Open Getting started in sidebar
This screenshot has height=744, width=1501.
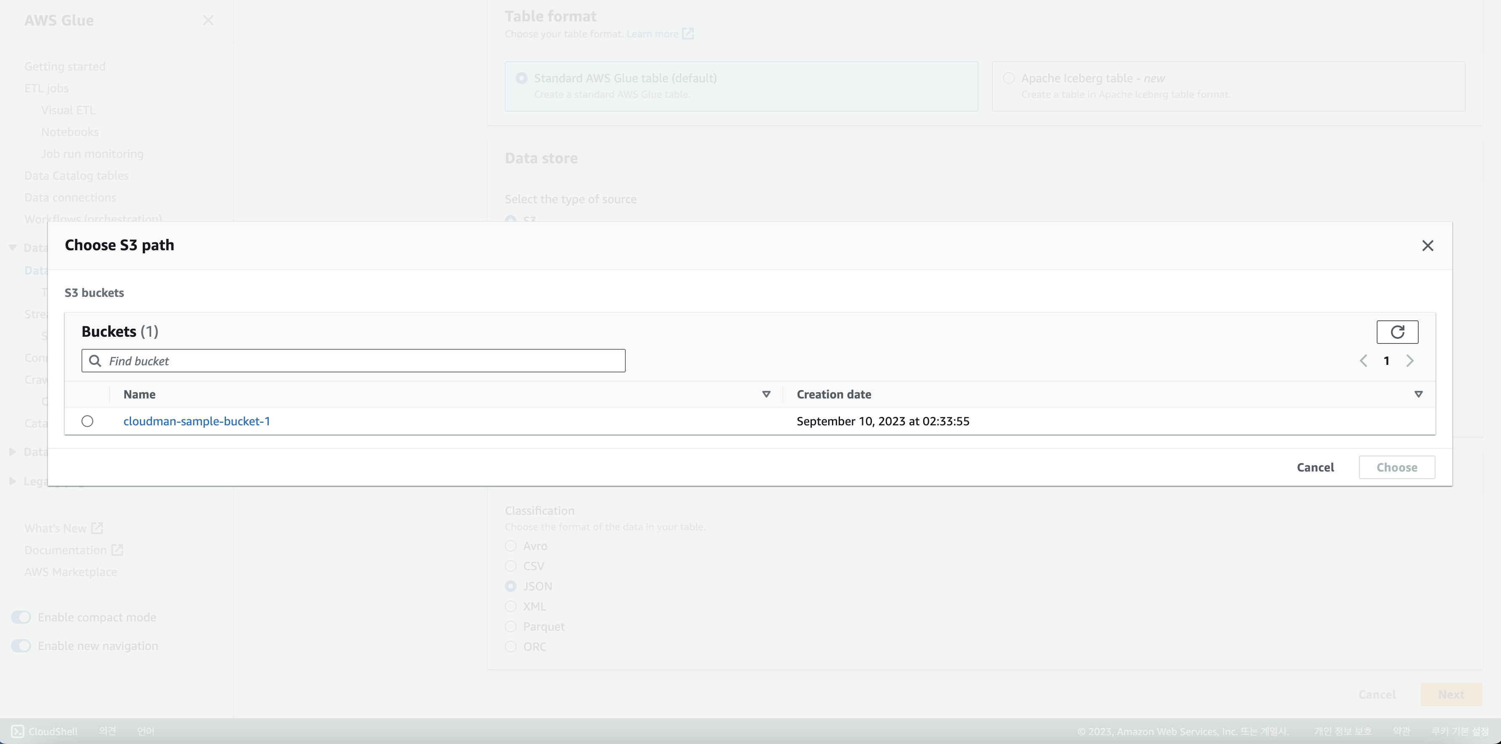click(65, 66)
